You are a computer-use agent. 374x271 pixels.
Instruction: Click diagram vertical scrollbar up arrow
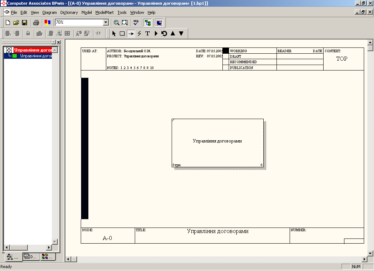click(370, 42)
